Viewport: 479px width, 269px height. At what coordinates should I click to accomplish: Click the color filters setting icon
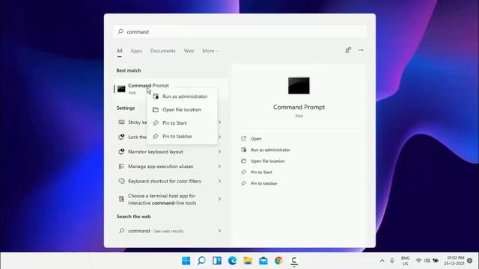pyautogui.click(x=121, y=181)
